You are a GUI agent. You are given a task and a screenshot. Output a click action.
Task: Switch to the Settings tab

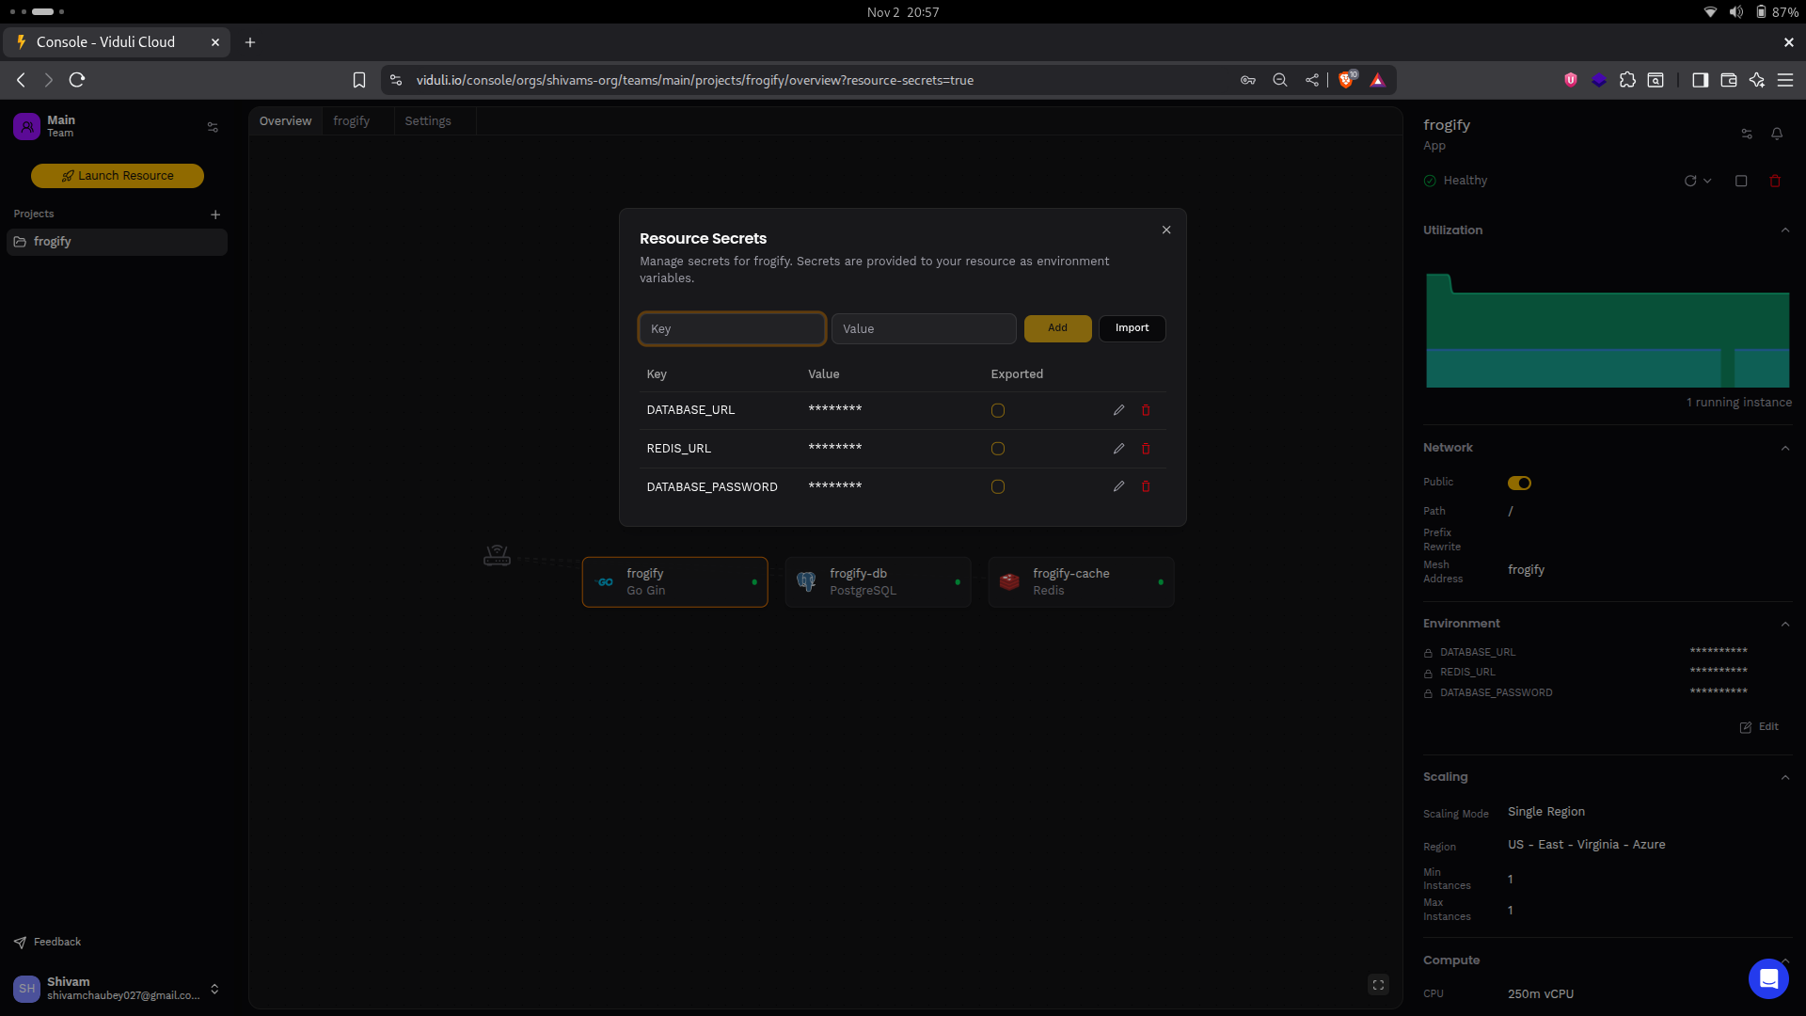coord(427,121)
